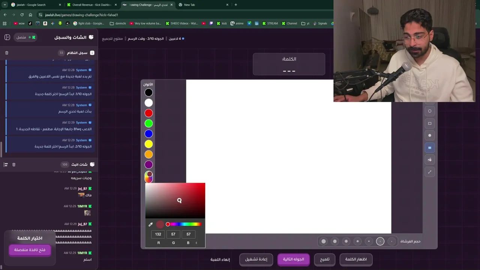Click the browser address bar URL
The image size is (480, 270).
point(81,15)
